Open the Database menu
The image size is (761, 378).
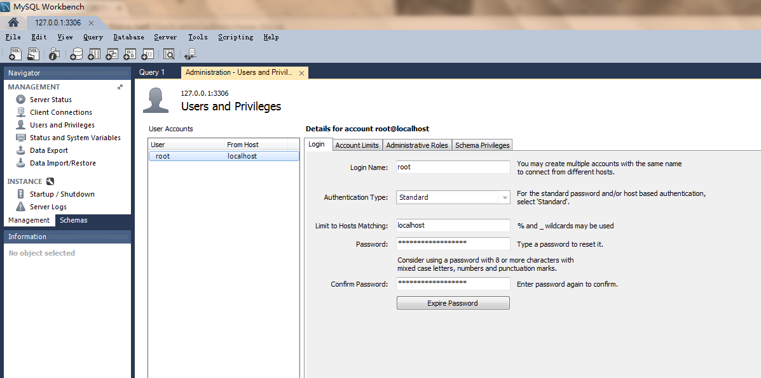(x=128, y=37)
